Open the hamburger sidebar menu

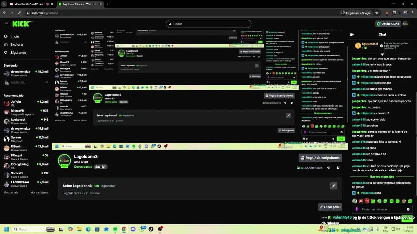pos(7,24)
